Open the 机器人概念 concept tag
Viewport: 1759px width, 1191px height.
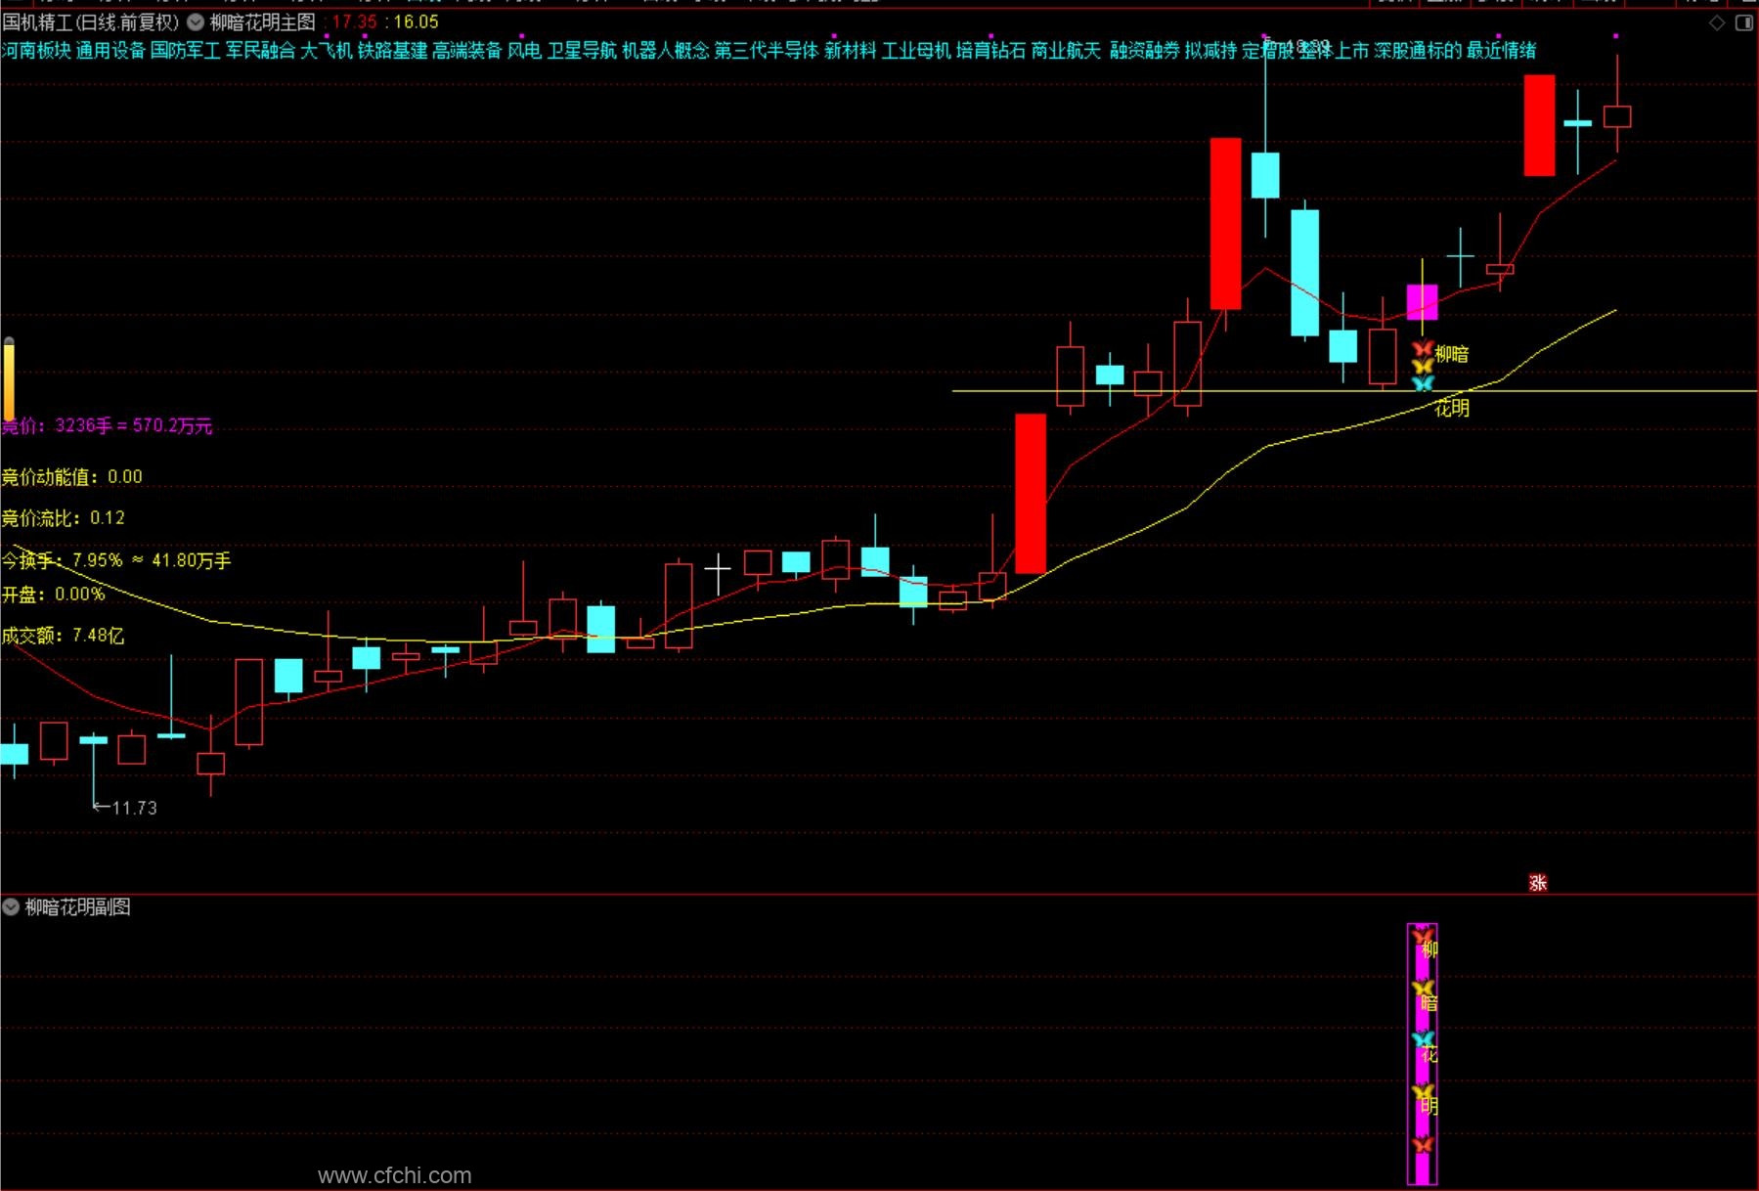[x=666, y=50]
